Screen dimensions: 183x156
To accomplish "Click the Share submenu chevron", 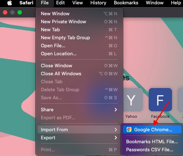I will 116,110.
